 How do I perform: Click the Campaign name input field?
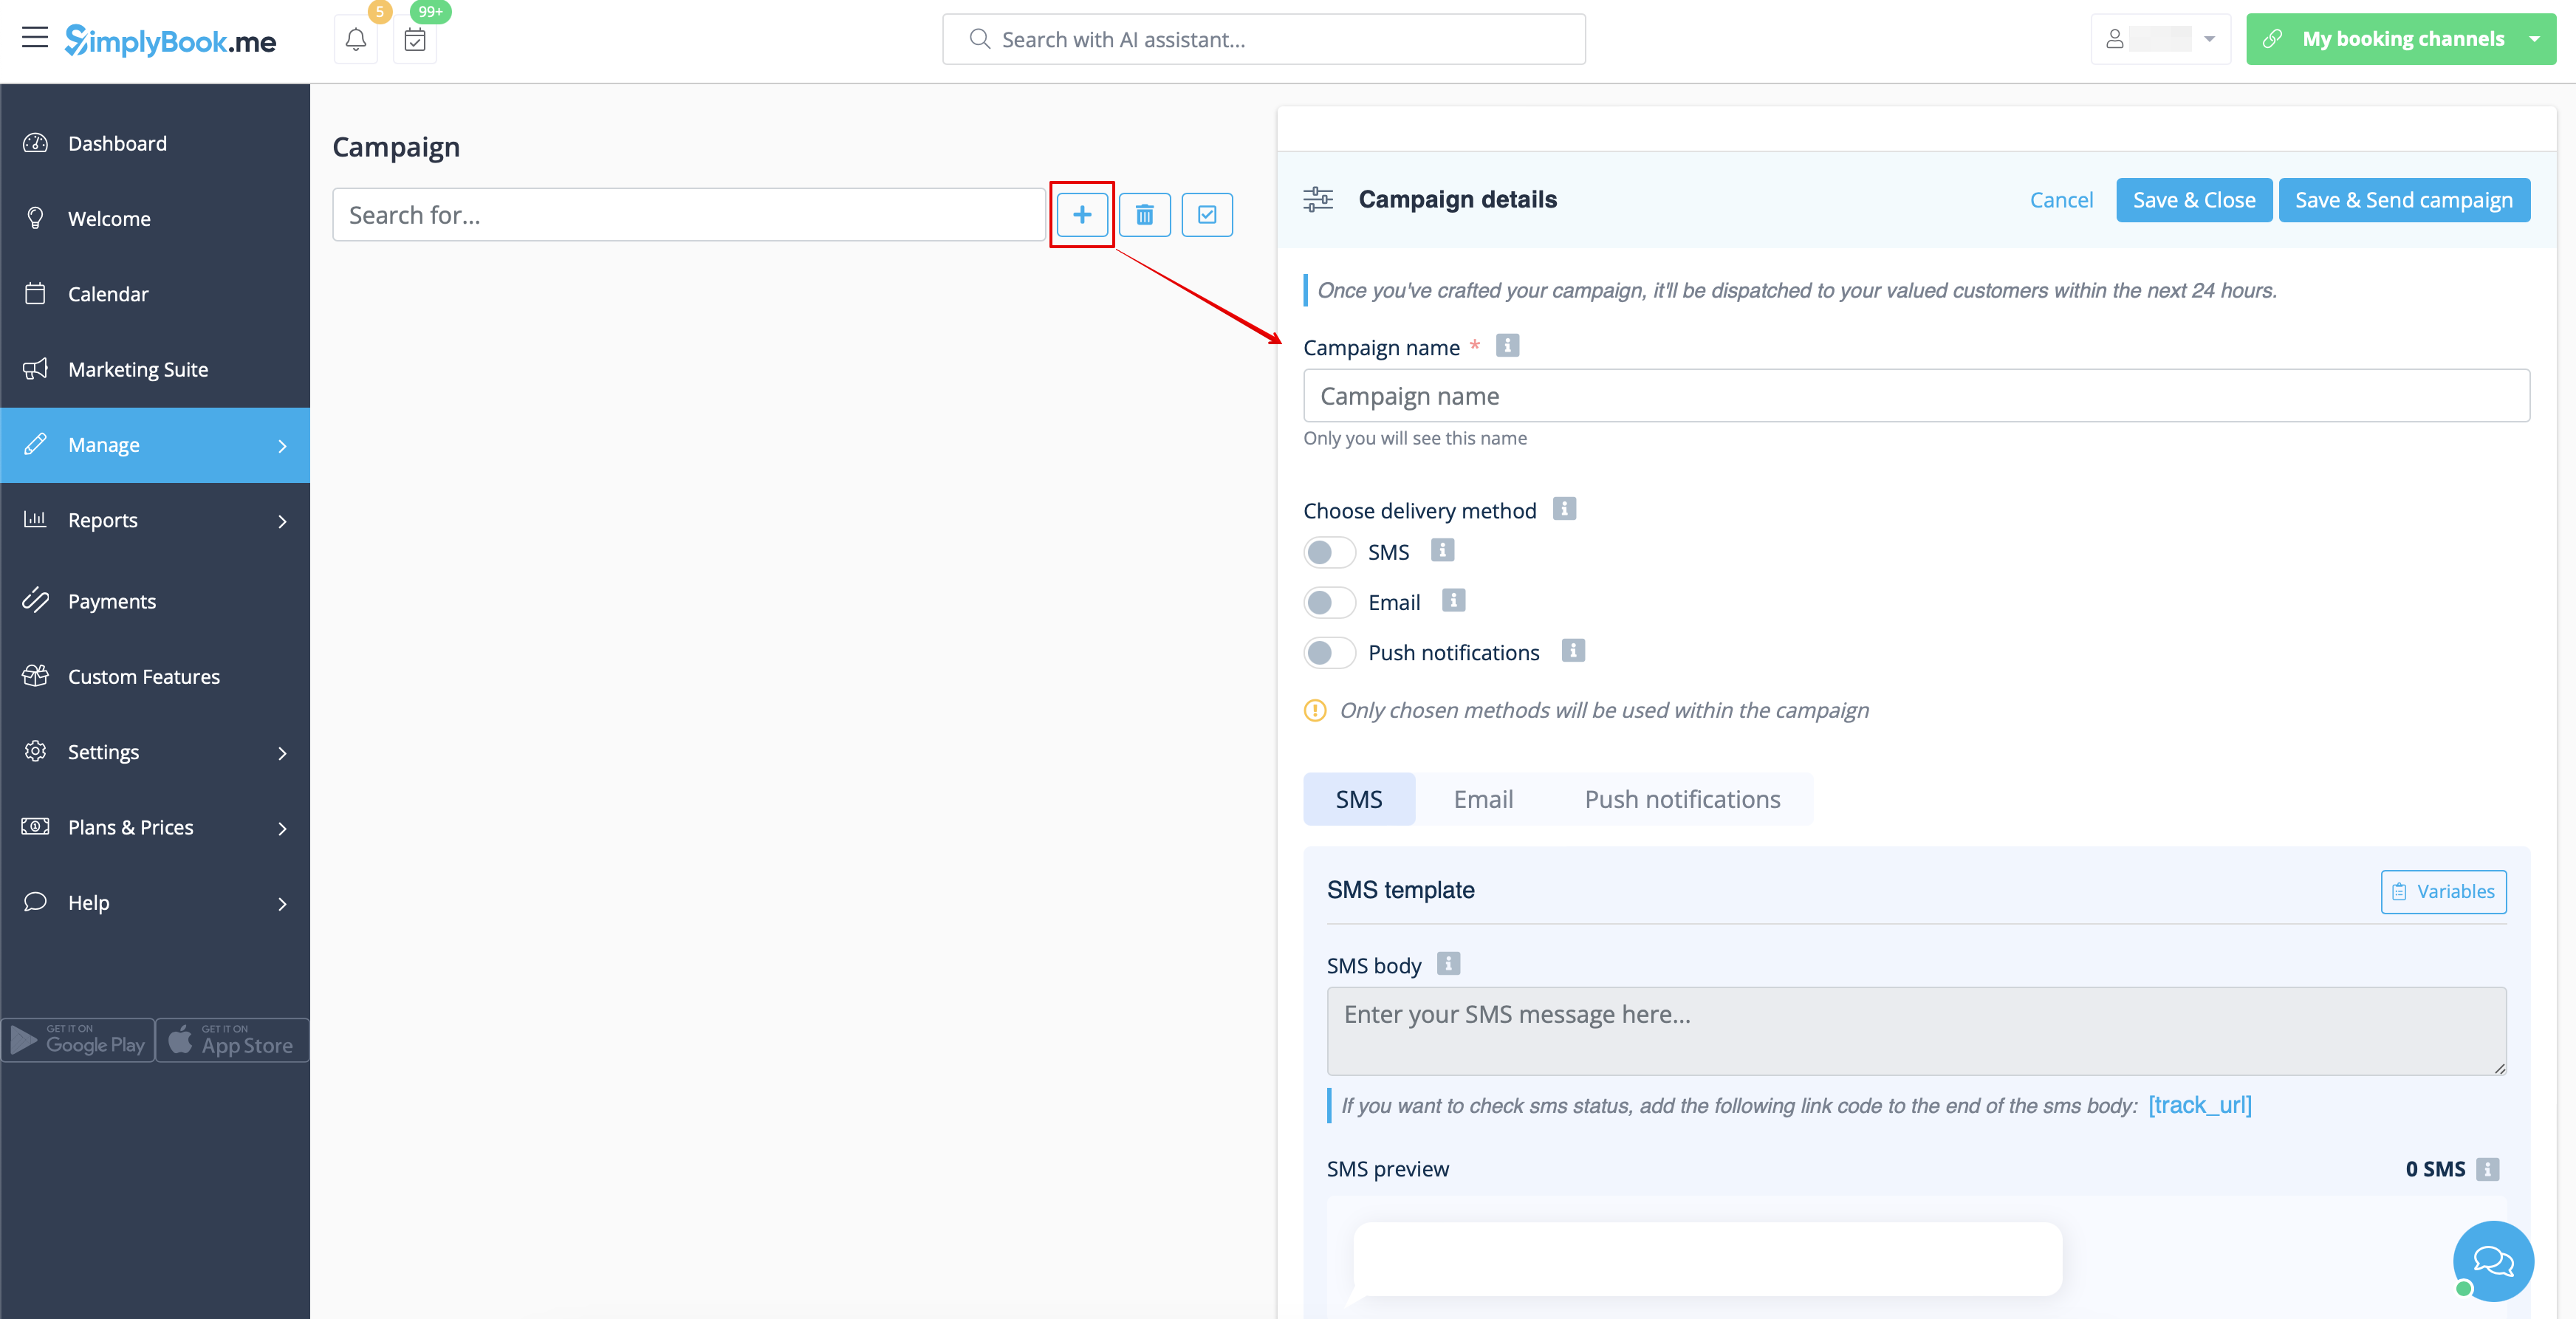1916,396
